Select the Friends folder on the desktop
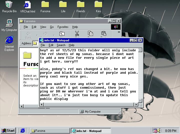Image resolution: width=180 pixels, height=134 pixels. pos(81,5)
